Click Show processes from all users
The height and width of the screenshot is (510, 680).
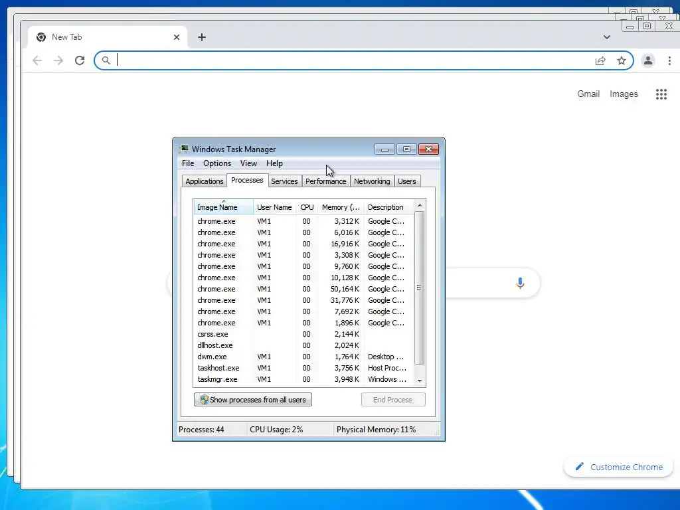[253, 400]
